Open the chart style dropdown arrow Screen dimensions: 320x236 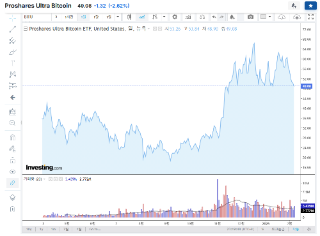164,17
